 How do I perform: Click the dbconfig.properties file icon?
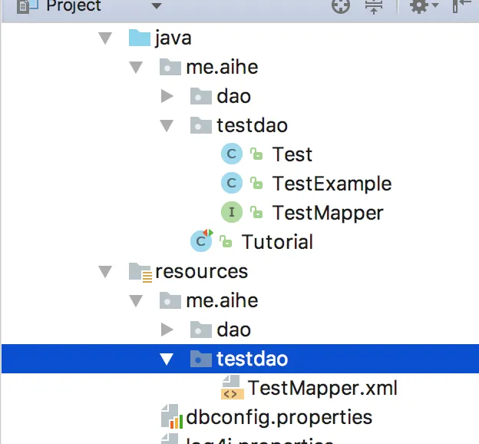click(x=172, y=416)
